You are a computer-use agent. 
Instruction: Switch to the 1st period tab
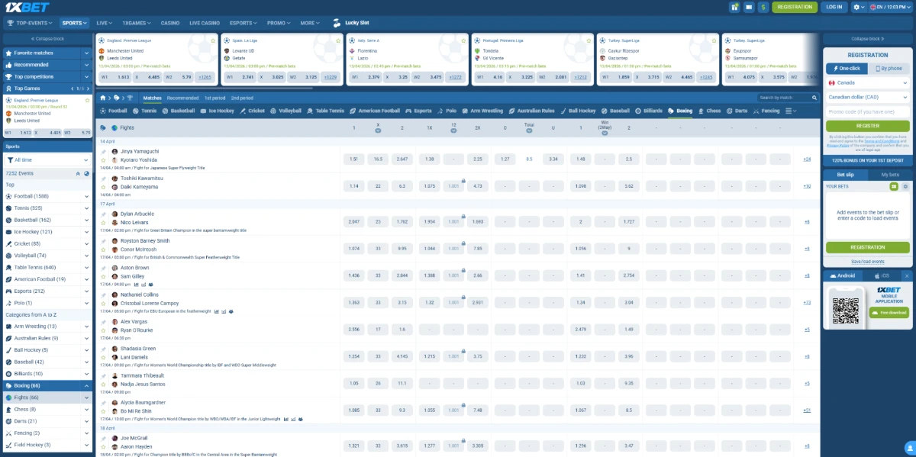click(x=214, y=98)
